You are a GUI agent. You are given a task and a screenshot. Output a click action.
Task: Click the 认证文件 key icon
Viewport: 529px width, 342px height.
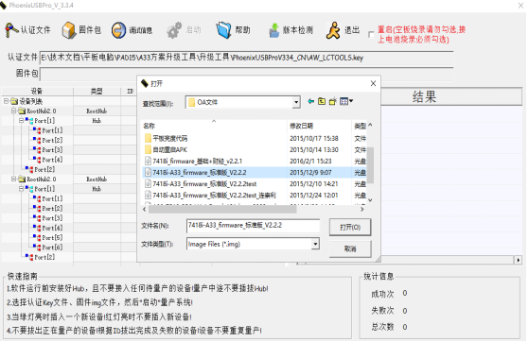(11, 30)
